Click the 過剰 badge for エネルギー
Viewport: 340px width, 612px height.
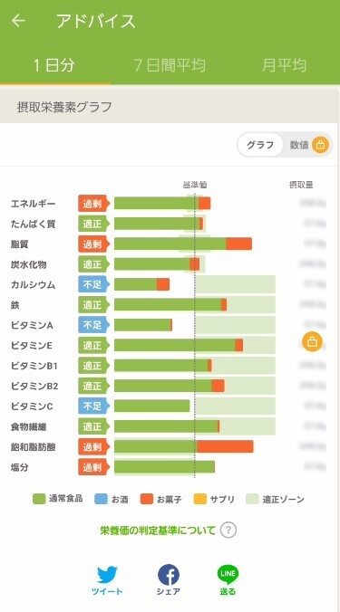93,204
